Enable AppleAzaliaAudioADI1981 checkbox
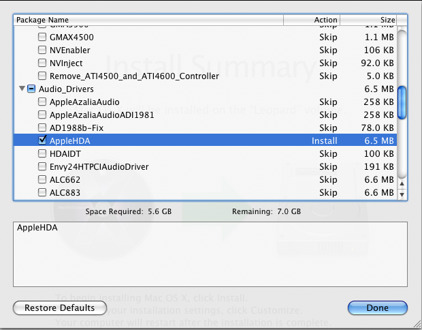Viewport: 422px width, 330px height. tap(42, 115)
